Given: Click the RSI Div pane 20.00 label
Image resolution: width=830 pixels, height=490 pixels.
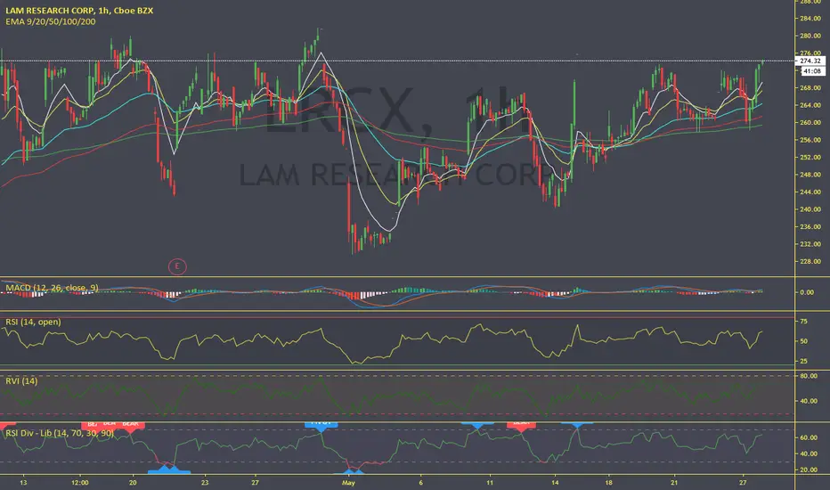Looking at the screenshot, I should pos(809,470).
